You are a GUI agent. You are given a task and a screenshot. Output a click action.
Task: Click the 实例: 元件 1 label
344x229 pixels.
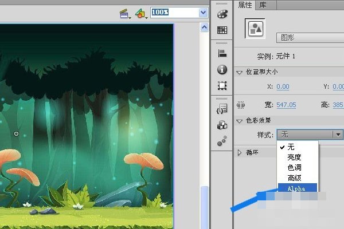276,56
